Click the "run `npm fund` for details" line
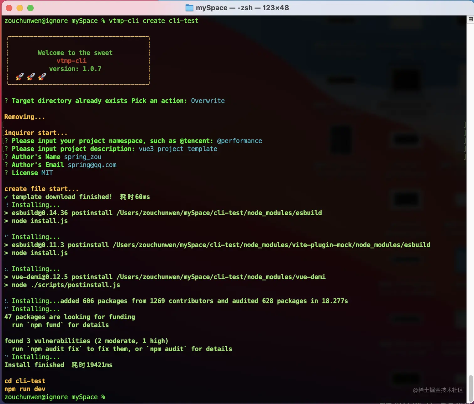474x404 pixels. 60,325
